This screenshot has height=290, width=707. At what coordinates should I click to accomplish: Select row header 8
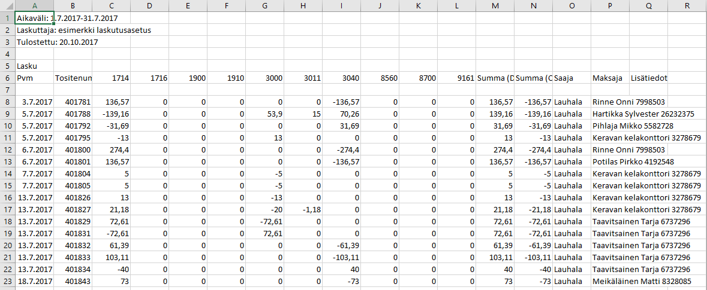tap(8, 102)
